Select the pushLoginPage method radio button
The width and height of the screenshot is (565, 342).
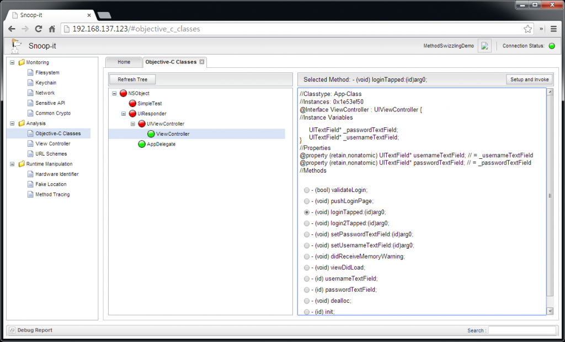click(307, 201)
